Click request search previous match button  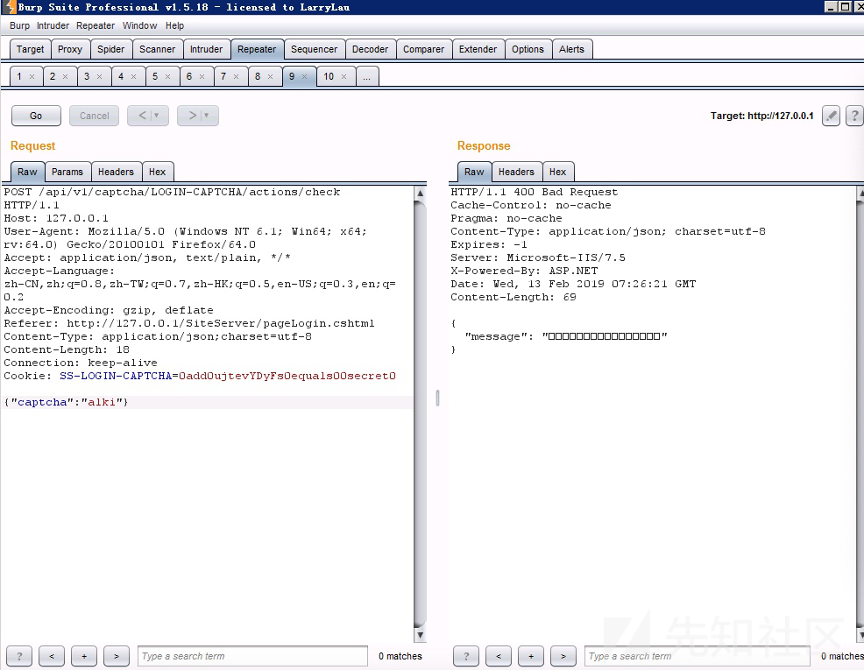pos(52,656)
